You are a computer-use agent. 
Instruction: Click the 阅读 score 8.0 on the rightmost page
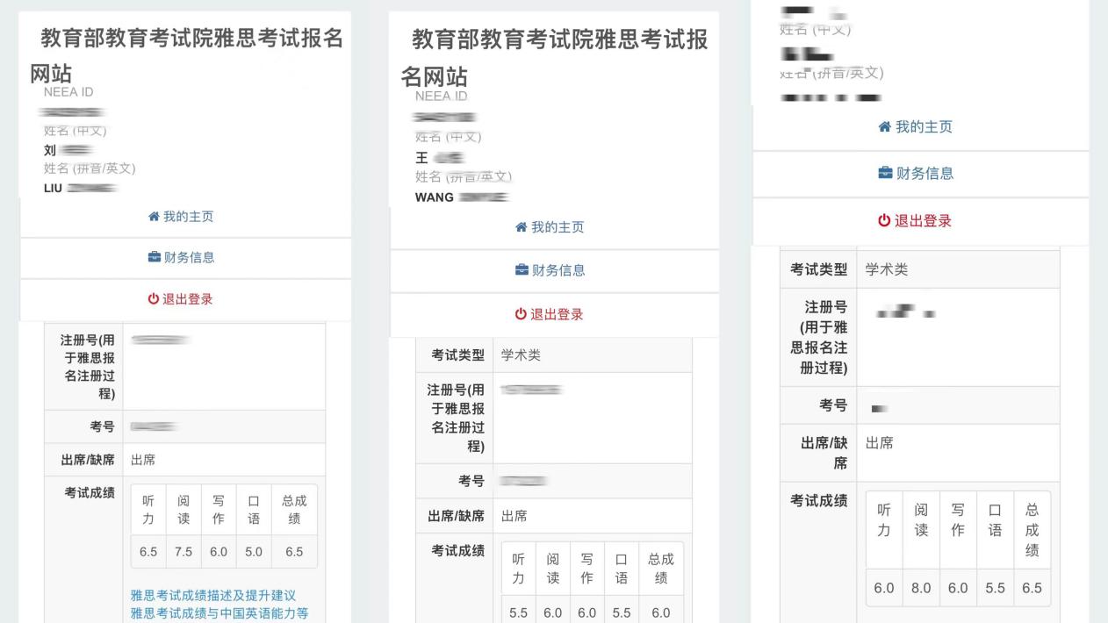(921, 588)
